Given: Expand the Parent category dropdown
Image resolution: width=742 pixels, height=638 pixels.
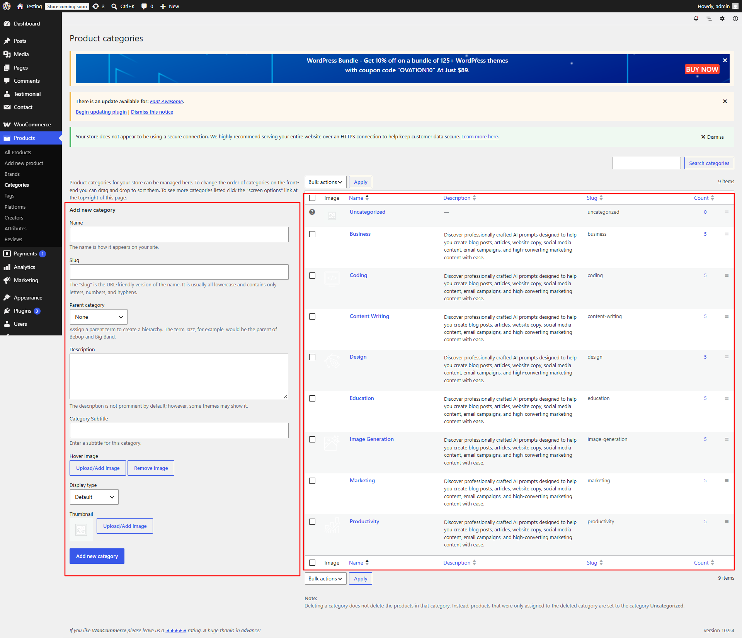Looking at the screenshot, I should point(99,317).
